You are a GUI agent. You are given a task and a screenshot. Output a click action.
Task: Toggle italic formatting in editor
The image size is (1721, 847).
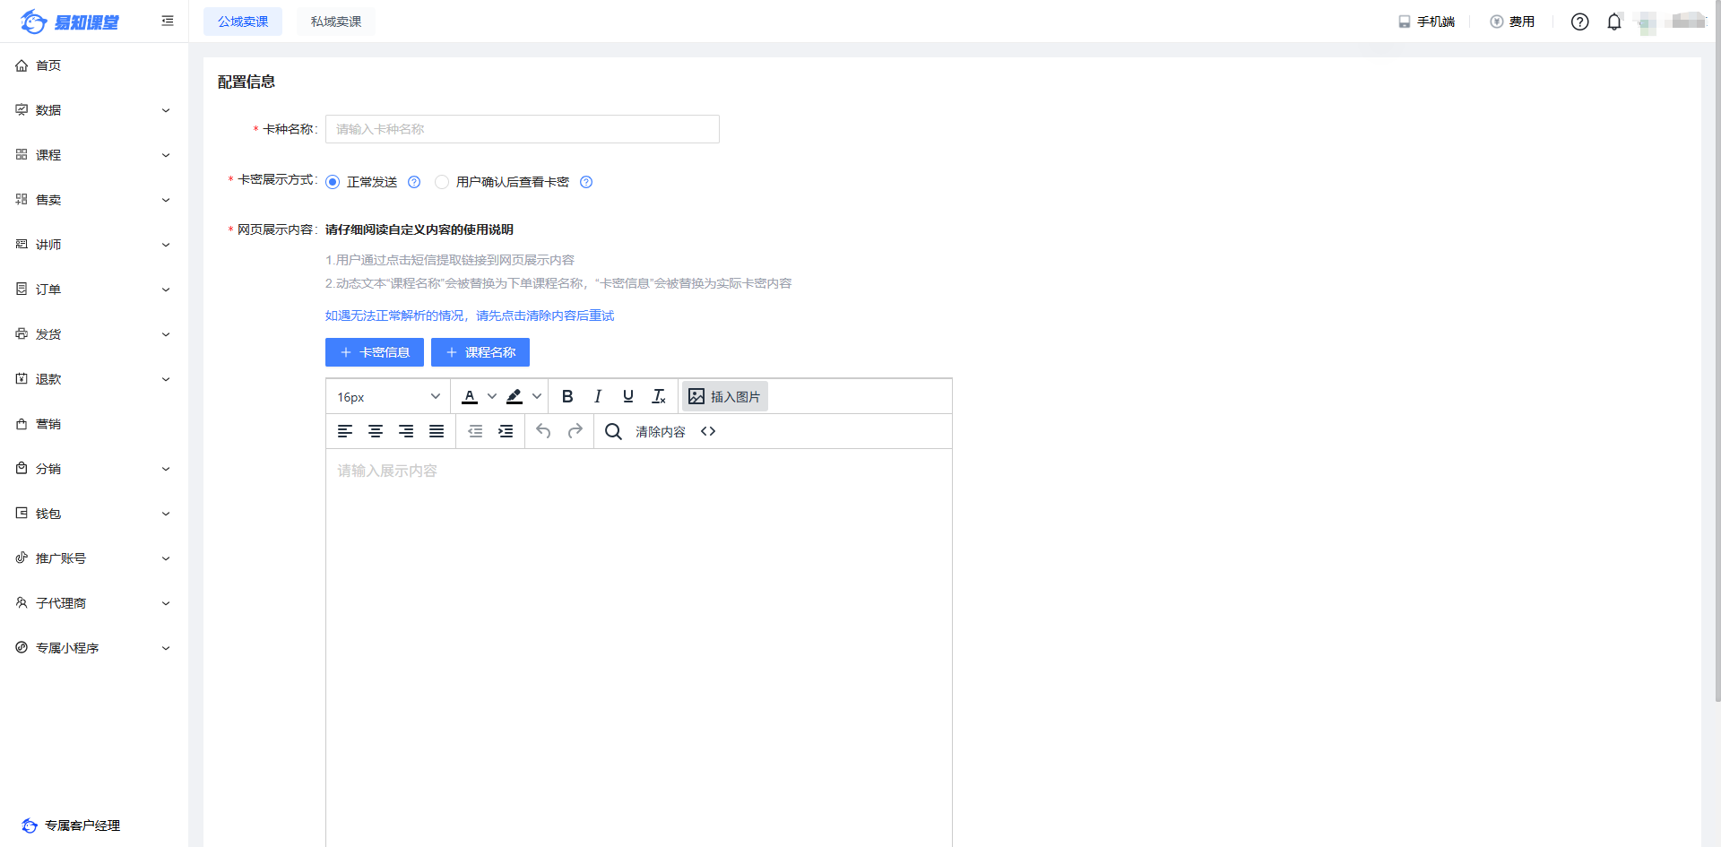(598, 396)
